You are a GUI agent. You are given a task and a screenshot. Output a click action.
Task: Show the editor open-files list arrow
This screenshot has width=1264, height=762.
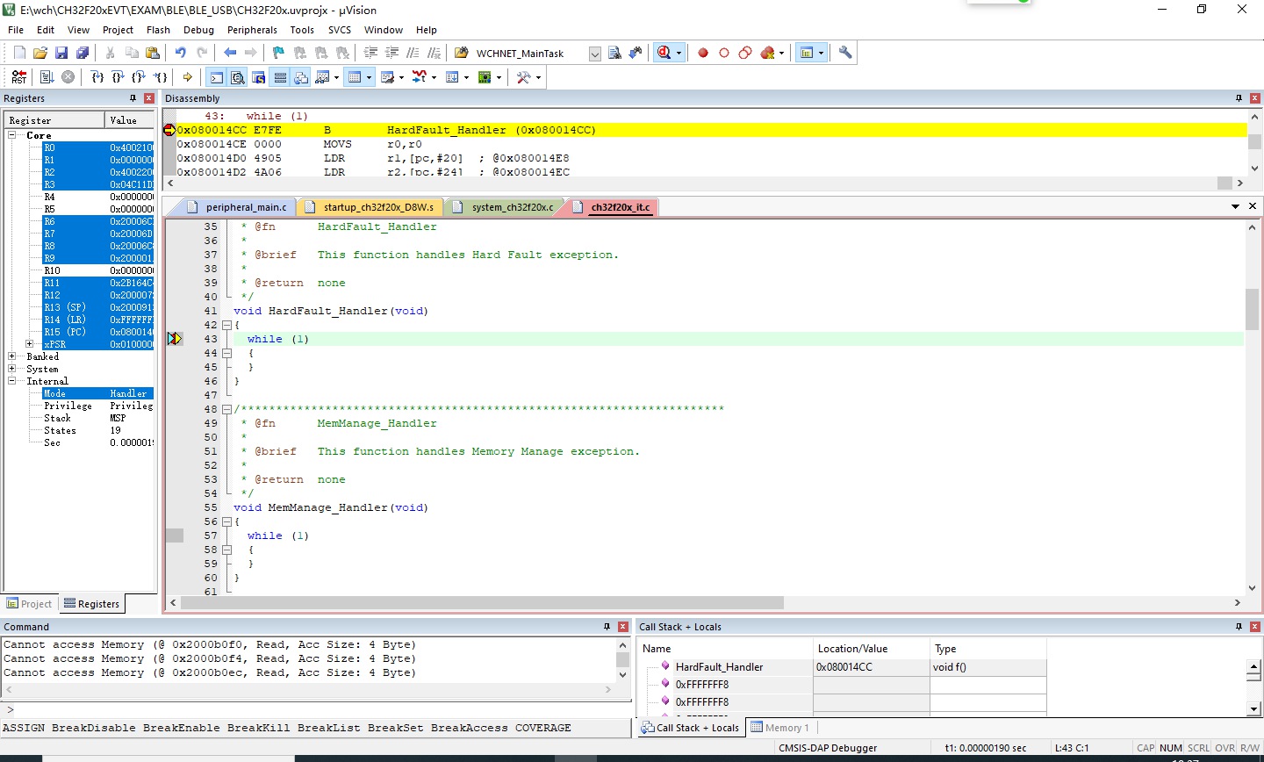(1236, 206)
